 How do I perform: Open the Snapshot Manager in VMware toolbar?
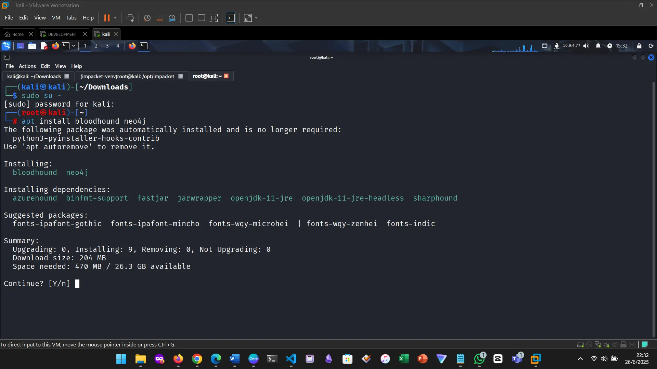(172, 18)
